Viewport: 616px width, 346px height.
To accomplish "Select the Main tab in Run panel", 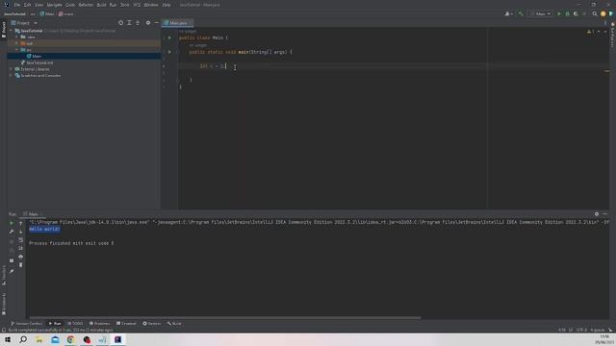I will click(x=33, y=214).
